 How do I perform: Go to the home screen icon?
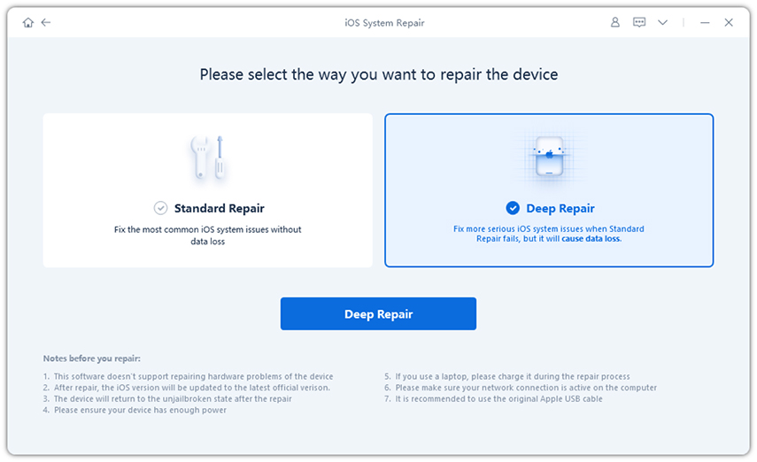pyautogui.click(x=27, y=22)
